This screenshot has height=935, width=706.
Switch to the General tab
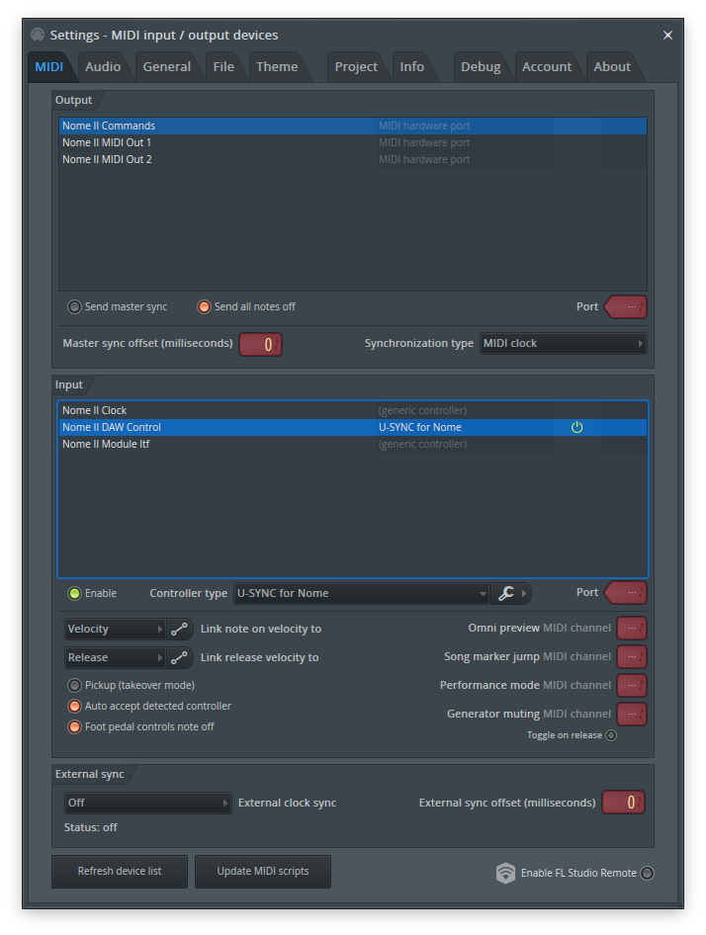(x=166, y=67)
